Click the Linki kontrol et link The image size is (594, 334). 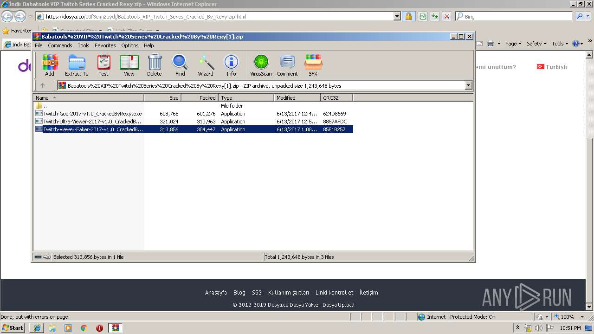click(334, 293)
